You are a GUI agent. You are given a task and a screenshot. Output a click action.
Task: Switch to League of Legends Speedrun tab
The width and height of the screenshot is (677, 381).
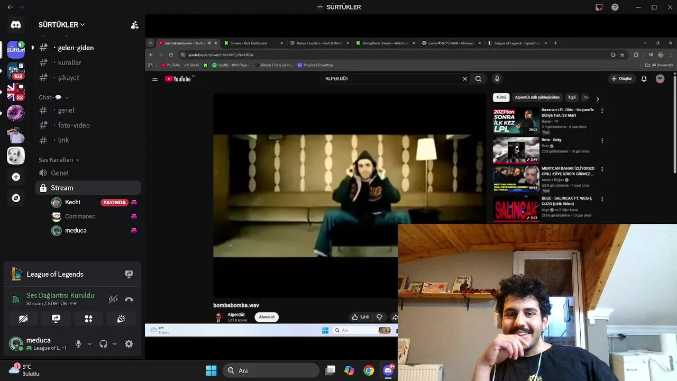click(x=517, y=43)
